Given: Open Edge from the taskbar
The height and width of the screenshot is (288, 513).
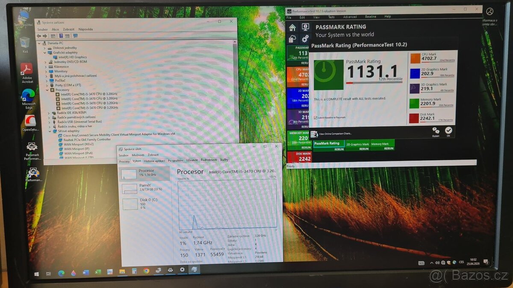Looking at the screenshot, I should 61,273.
